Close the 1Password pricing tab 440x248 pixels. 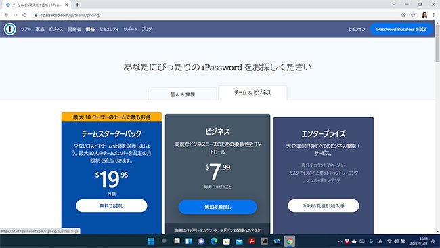click(66, 5)
